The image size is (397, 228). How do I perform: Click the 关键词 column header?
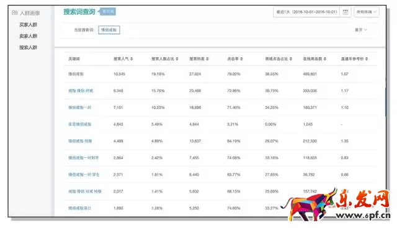[x=74, y=59]
